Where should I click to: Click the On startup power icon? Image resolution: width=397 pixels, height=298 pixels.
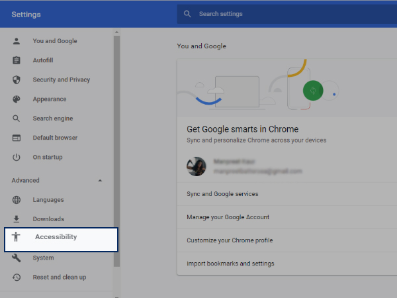click(x=17, y=157)
